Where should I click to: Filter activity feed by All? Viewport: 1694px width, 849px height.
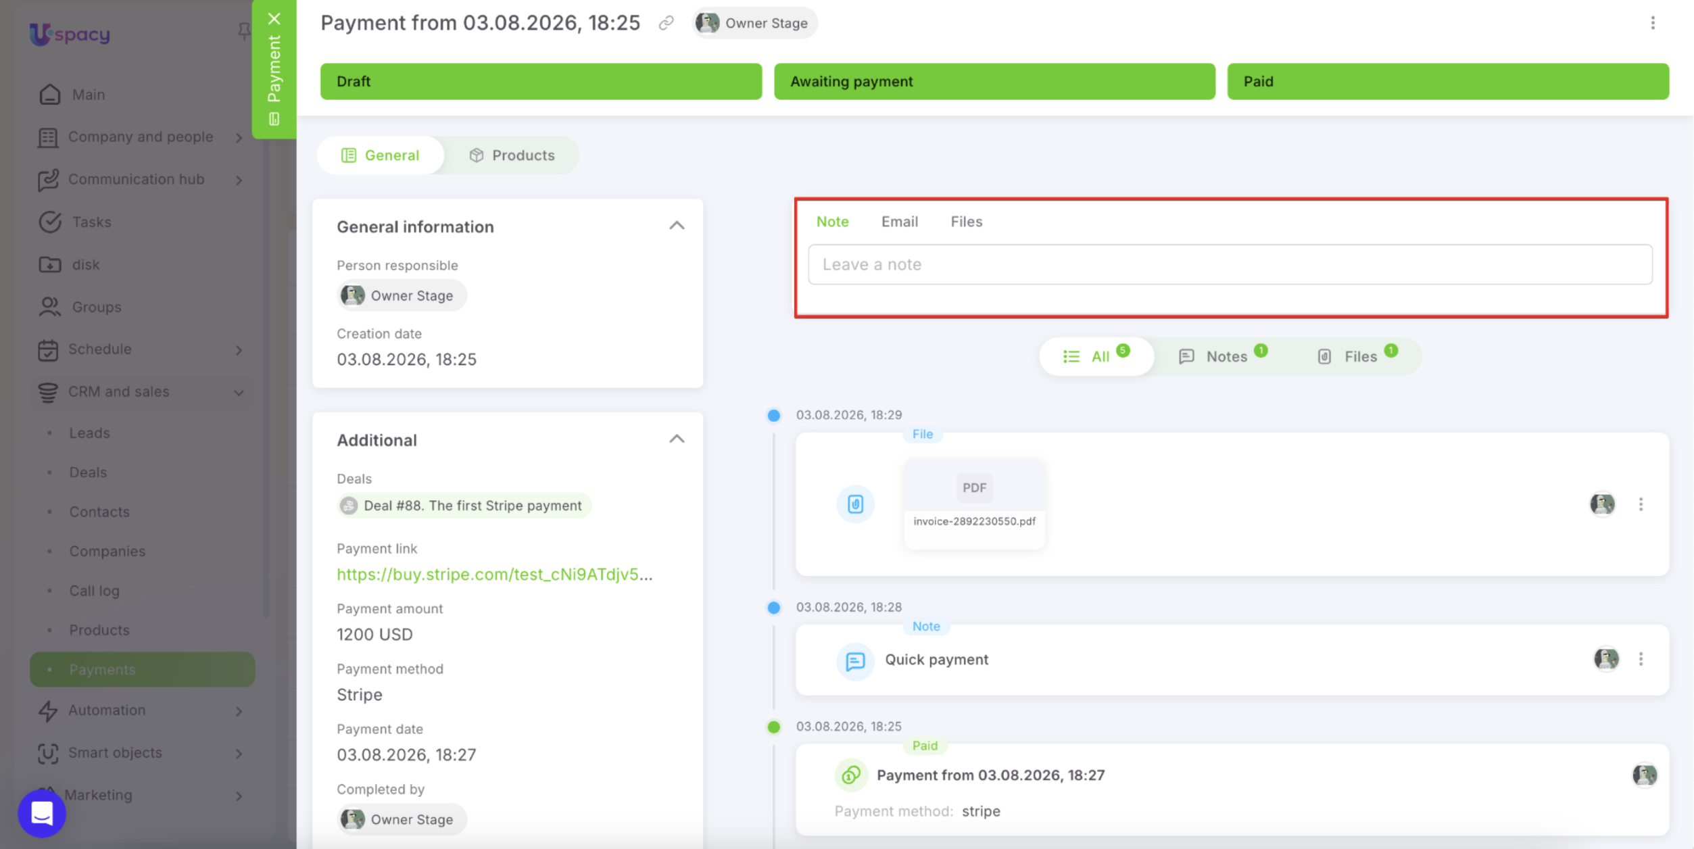point(1096,356)
